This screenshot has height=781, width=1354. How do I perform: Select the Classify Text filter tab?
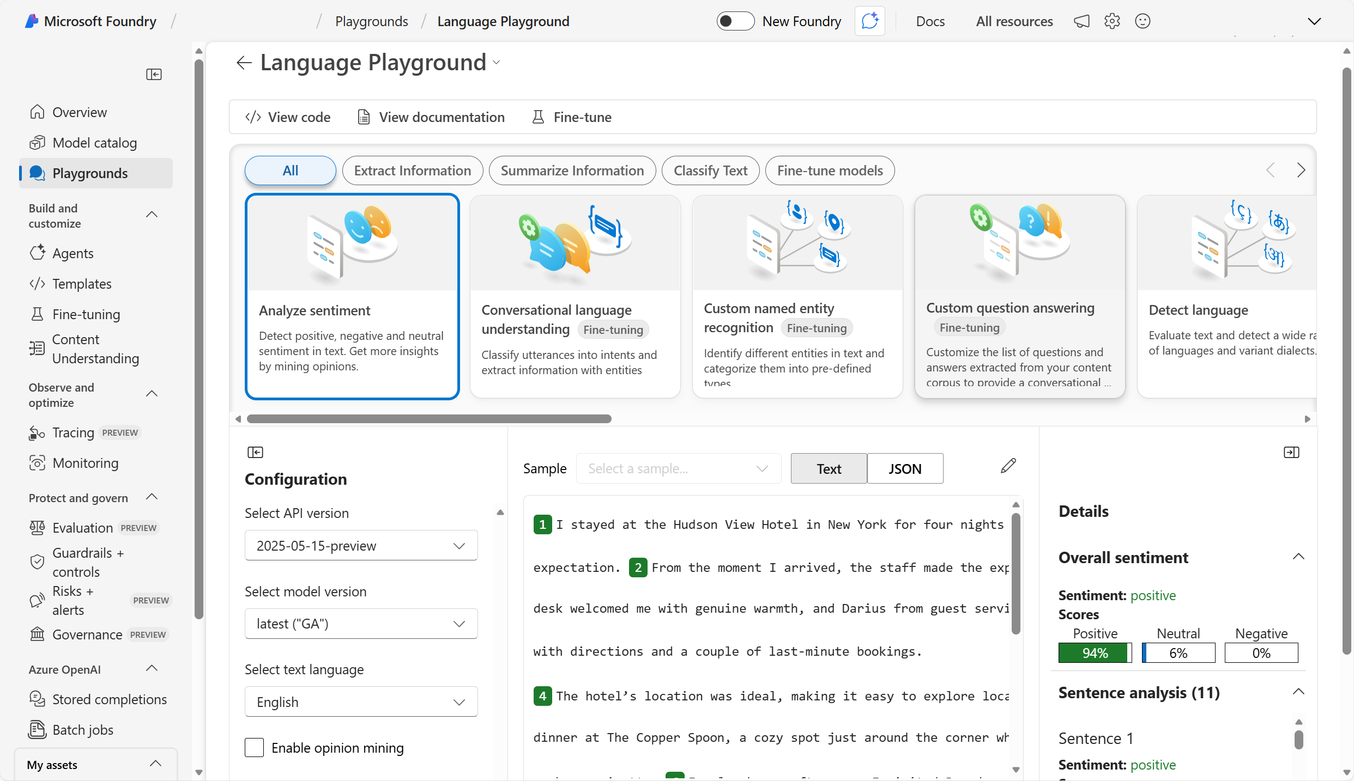point(710,170)
